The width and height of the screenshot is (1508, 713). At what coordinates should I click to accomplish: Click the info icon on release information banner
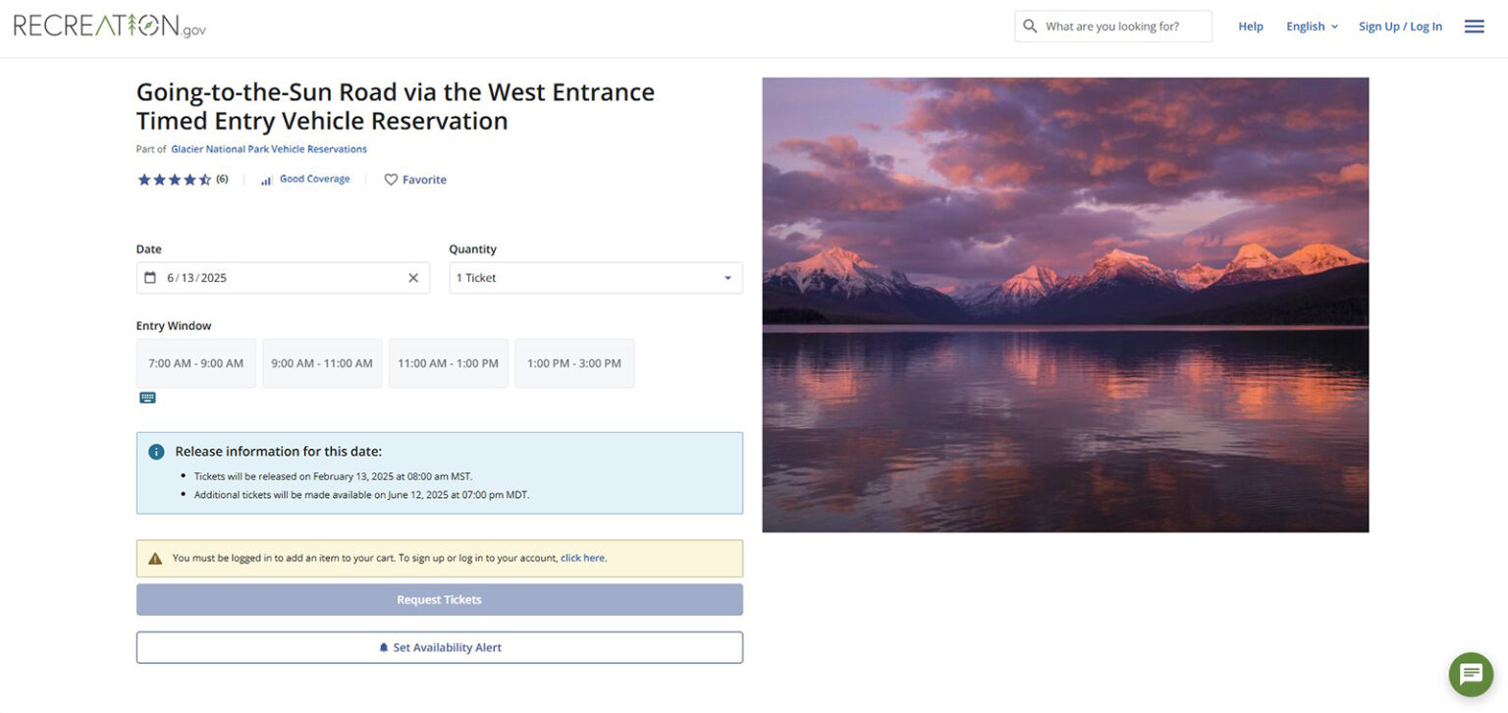pyautogui.click(x=155, y=451)
